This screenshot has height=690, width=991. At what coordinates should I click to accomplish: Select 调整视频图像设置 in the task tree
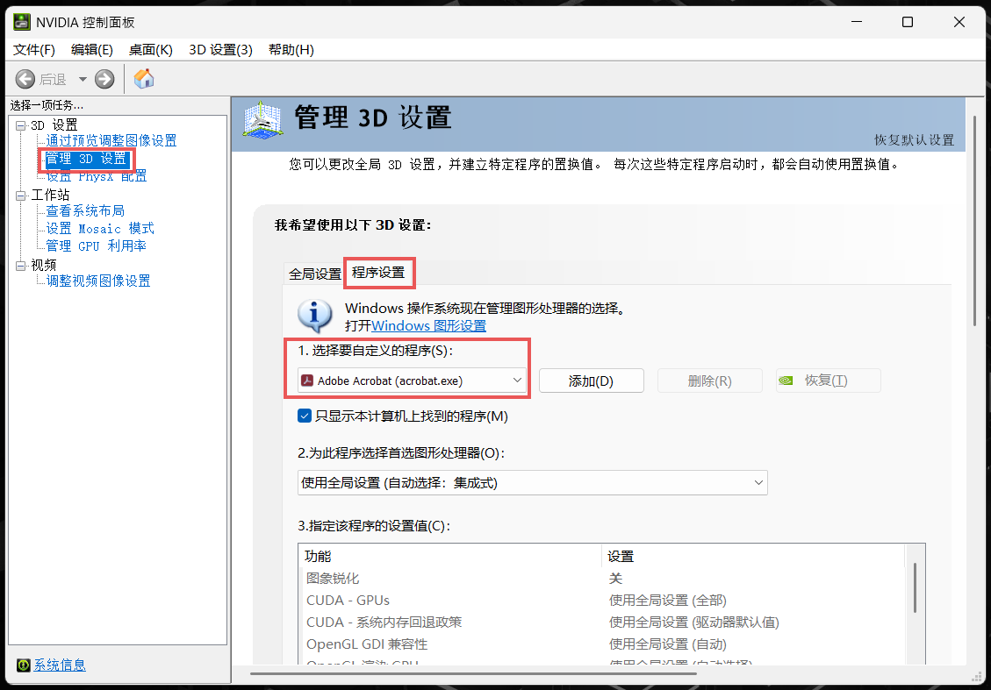(98, 281)
